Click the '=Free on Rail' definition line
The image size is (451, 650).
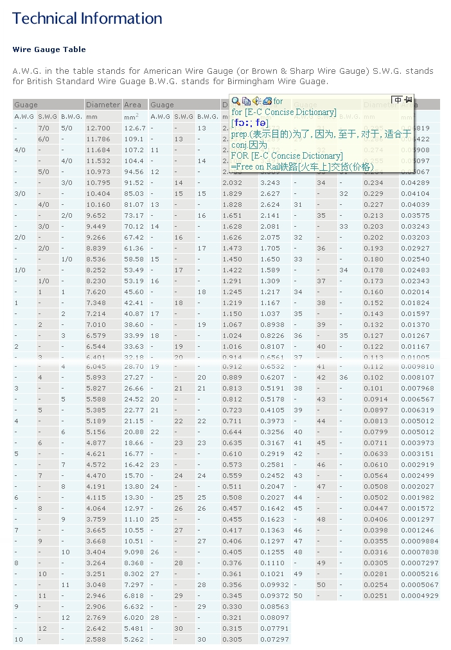303,166
